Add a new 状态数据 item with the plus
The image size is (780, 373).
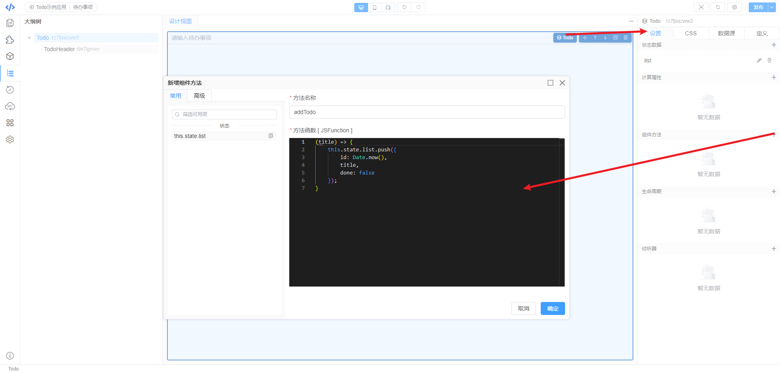tap(774, 45)
